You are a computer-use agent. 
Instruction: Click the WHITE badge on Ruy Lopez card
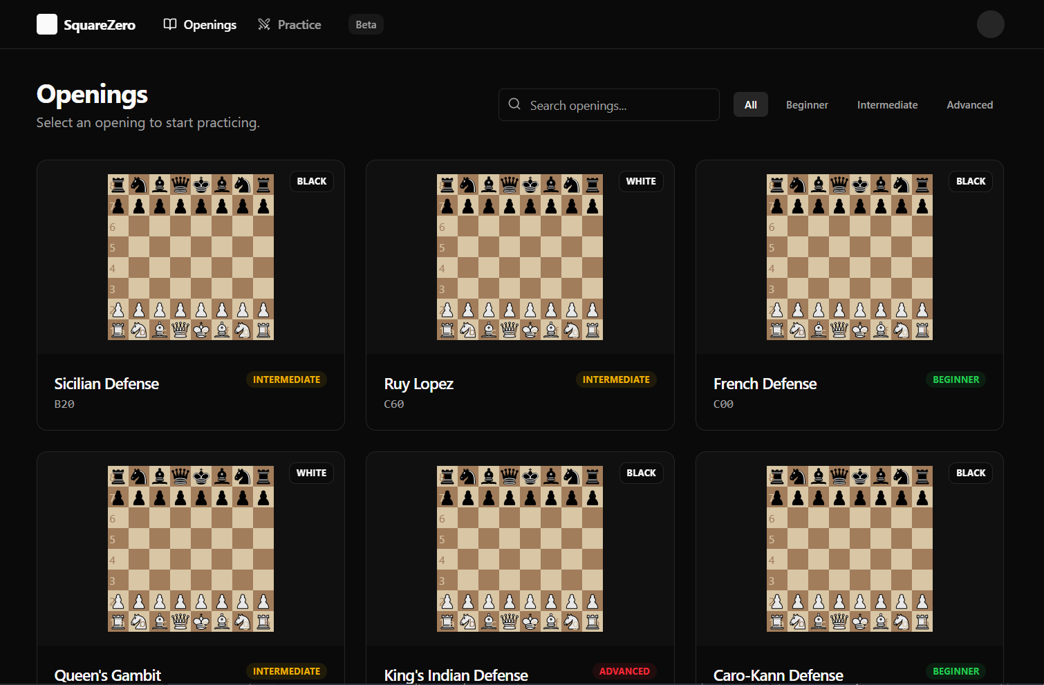click(641, 181)
